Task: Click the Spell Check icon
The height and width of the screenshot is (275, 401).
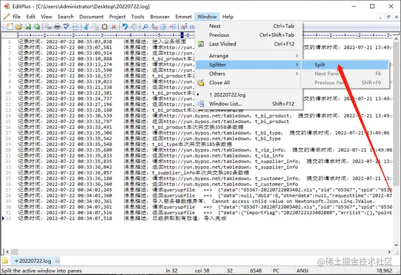Action: pos(67,26)
